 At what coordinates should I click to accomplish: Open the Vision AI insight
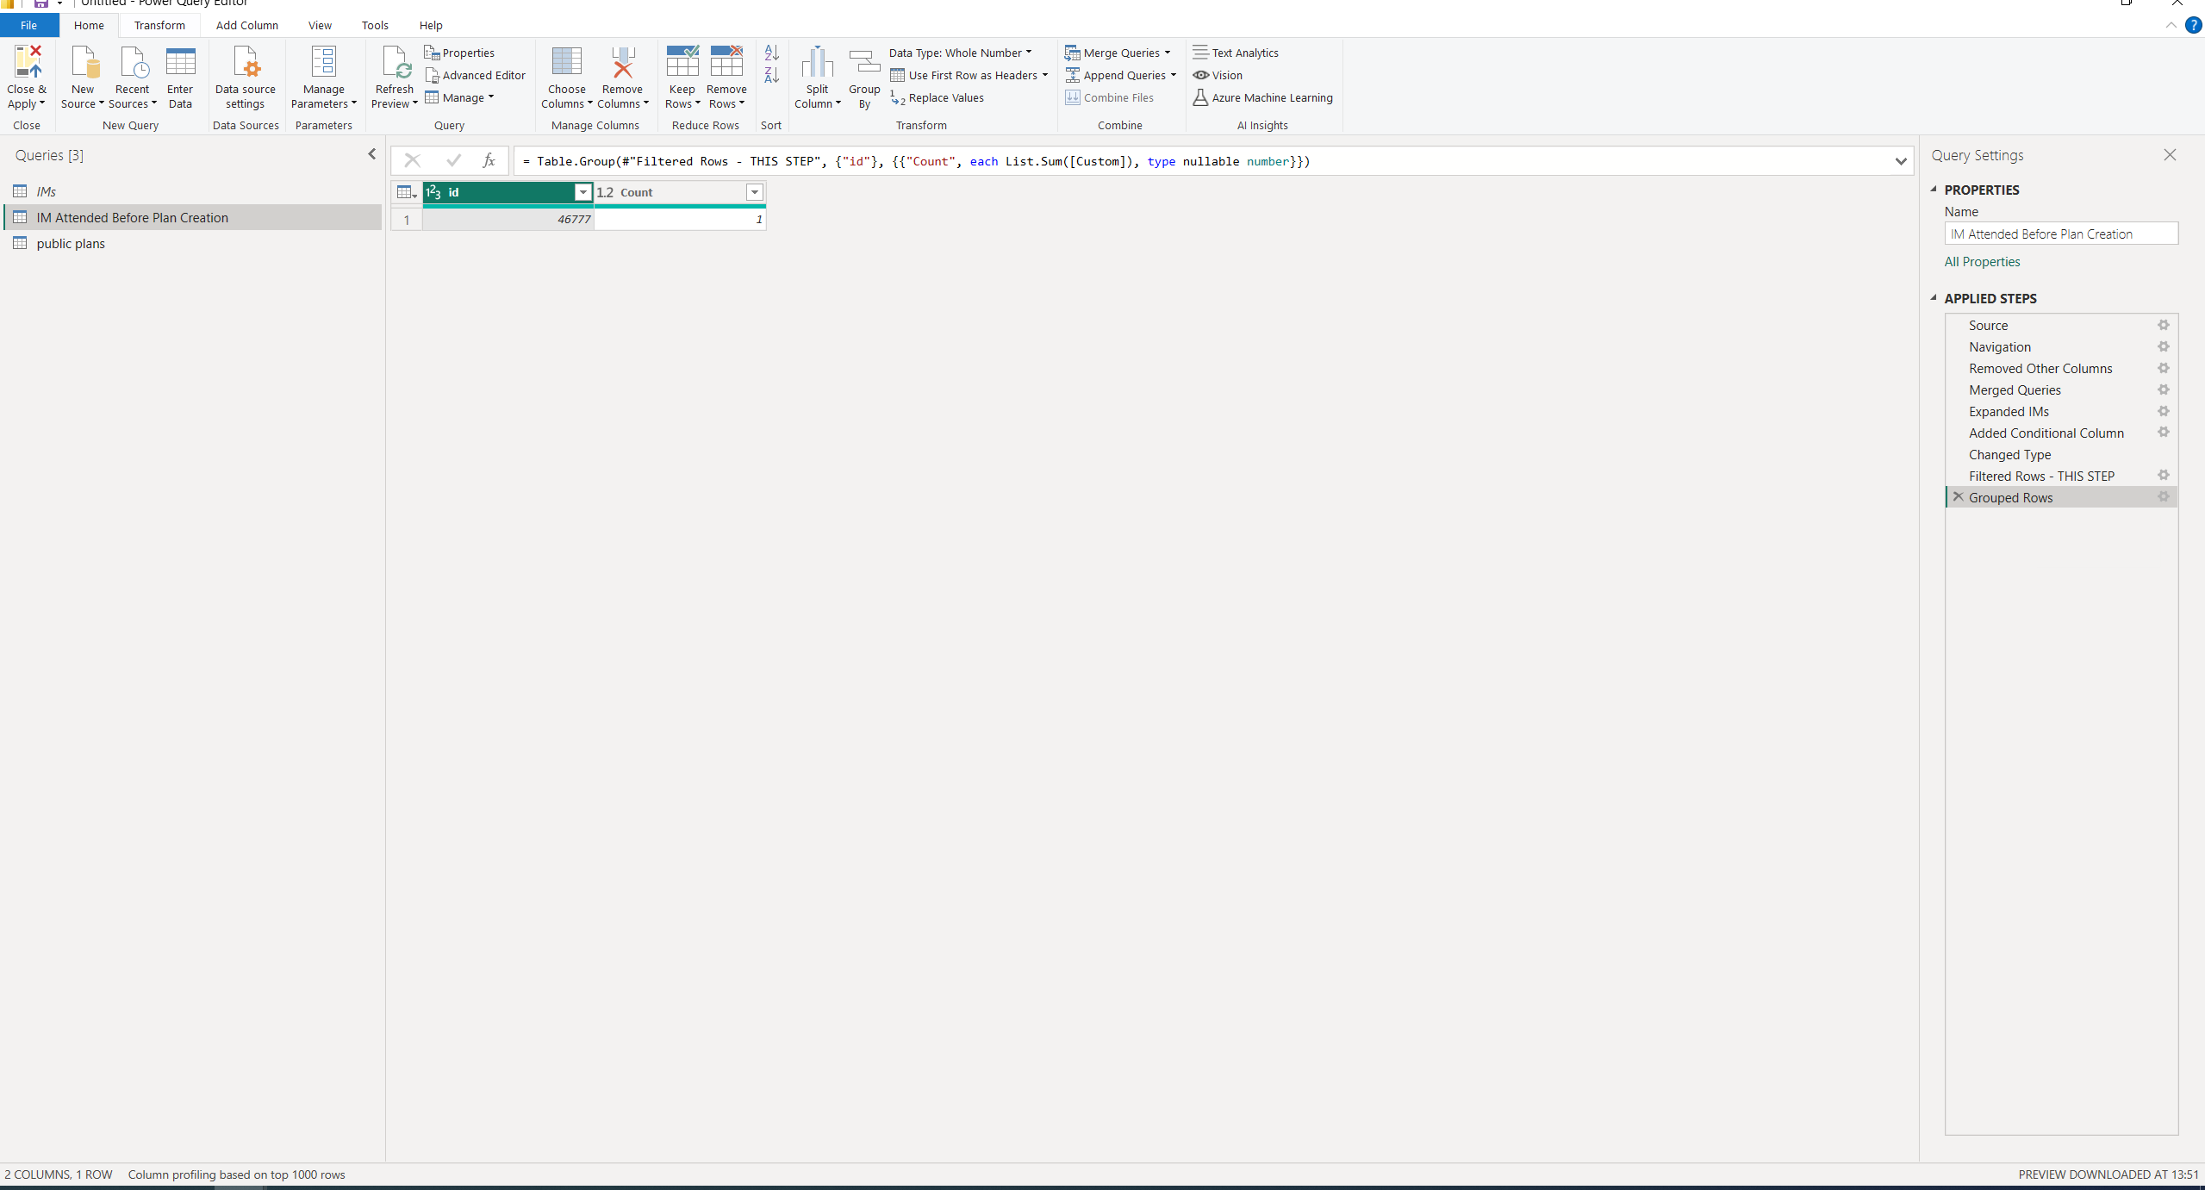[1218, 75]
